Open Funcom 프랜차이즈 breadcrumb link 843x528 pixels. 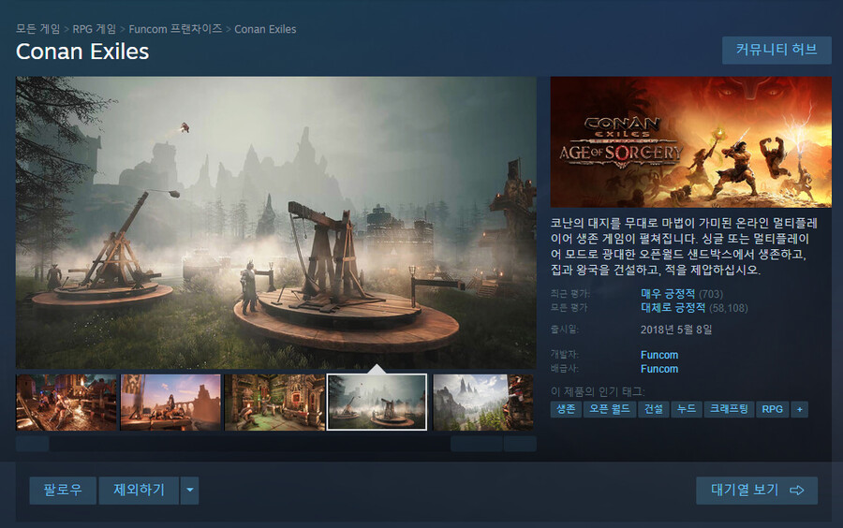[x=175, y=29]
